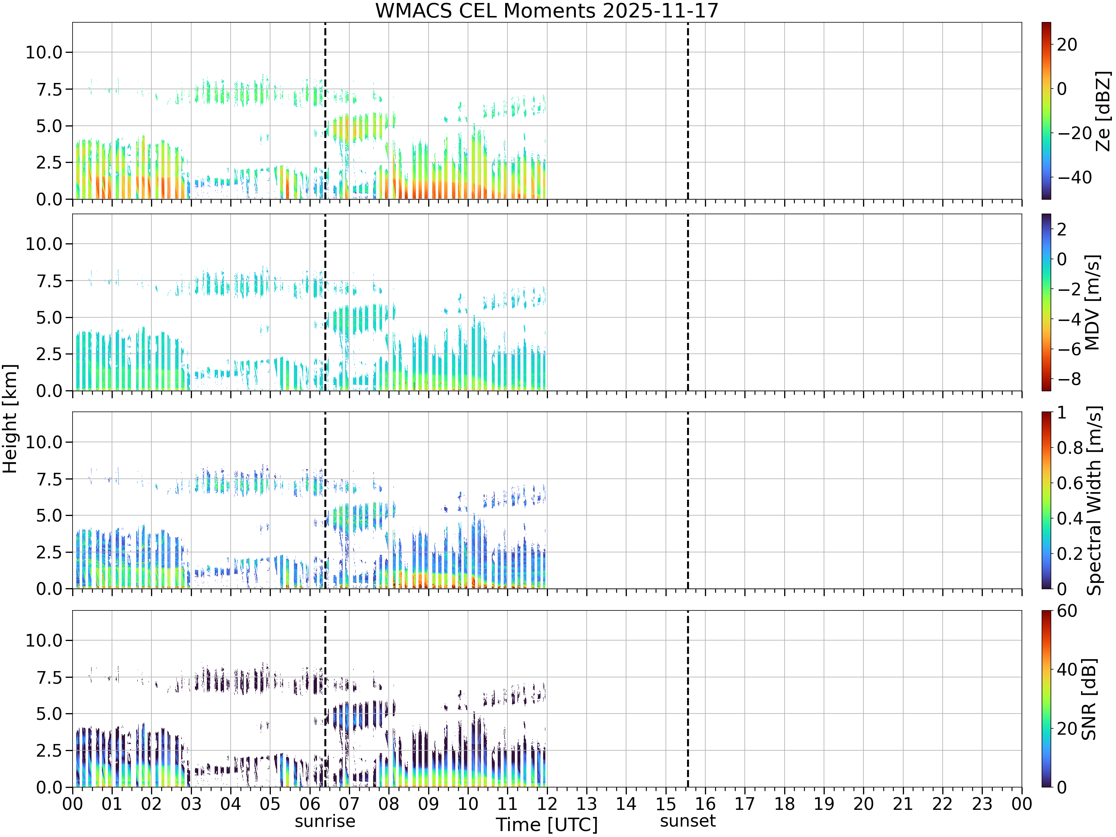This screenshot has width=1116, height=837.
Task: Click the MDV [m/s] colorbar
Action: [x=1046, y=302]
